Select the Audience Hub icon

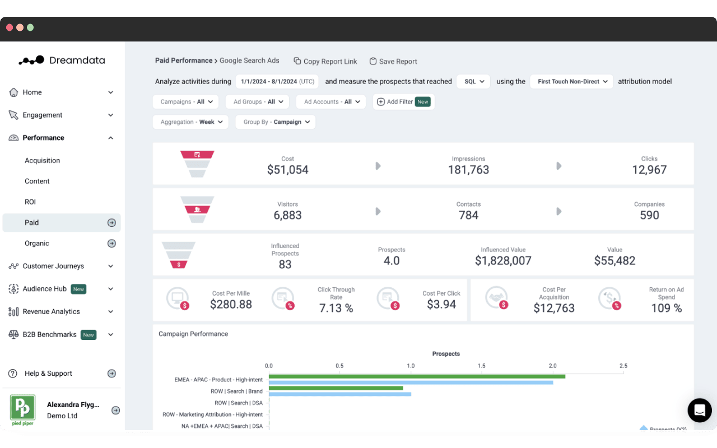tap(14, 288)
